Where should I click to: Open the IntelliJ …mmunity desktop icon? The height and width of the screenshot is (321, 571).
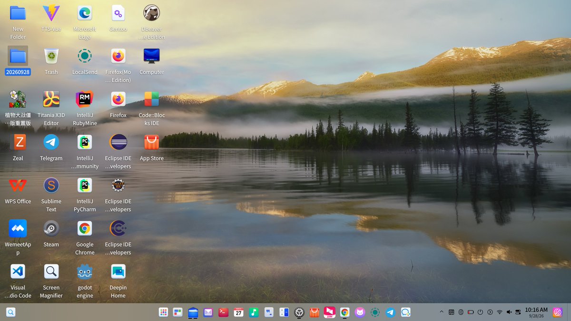85,142
